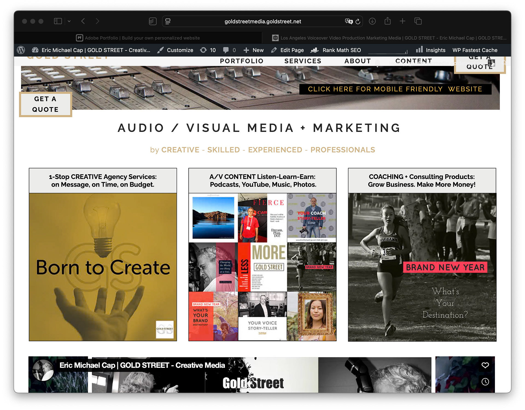Click the mobile friendly website banner link
525x410 pixels.
(395, 89)
